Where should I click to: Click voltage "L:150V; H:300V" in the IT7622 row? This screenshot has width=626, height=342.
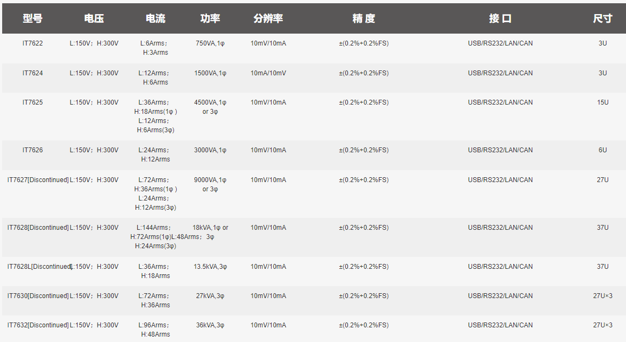coord(94,43)
